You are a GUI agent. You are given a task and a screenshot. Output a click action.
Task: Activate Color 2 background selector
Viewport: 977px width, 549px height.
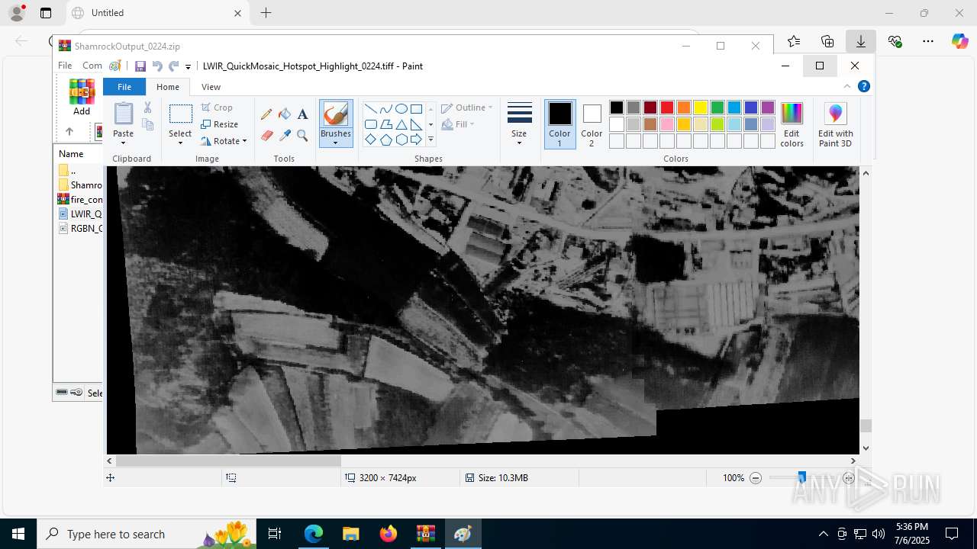(x=592, y=124)
